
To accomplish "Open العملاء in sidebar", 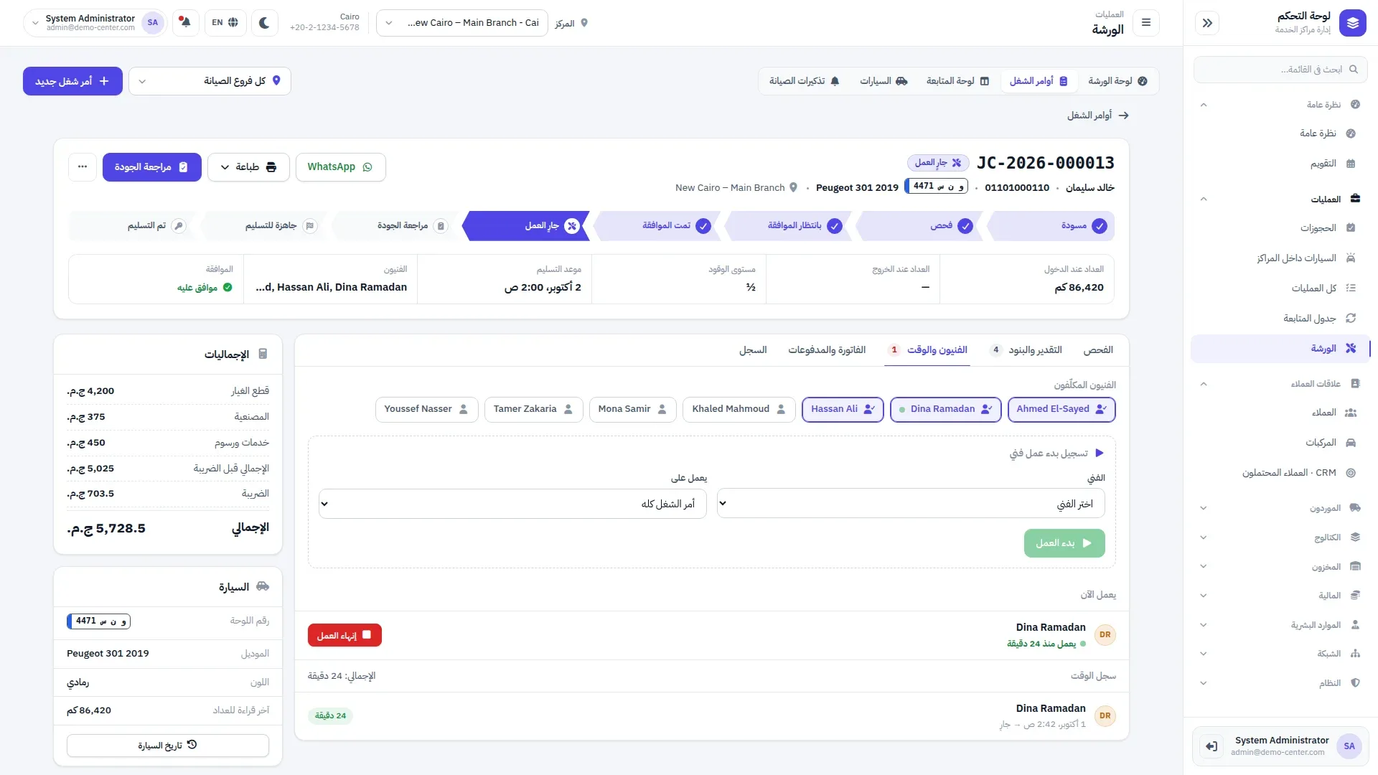I will point(1281,413).
